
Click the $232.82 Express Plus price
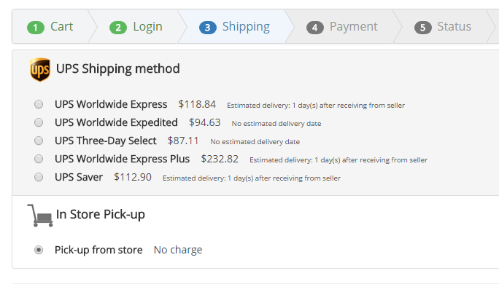coord(220,159)
